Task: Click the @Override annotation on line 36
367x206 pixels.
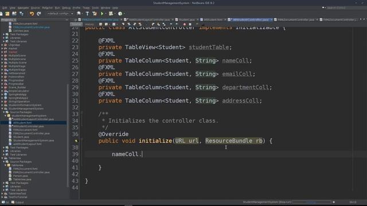Action: click(x=114, y=134)
